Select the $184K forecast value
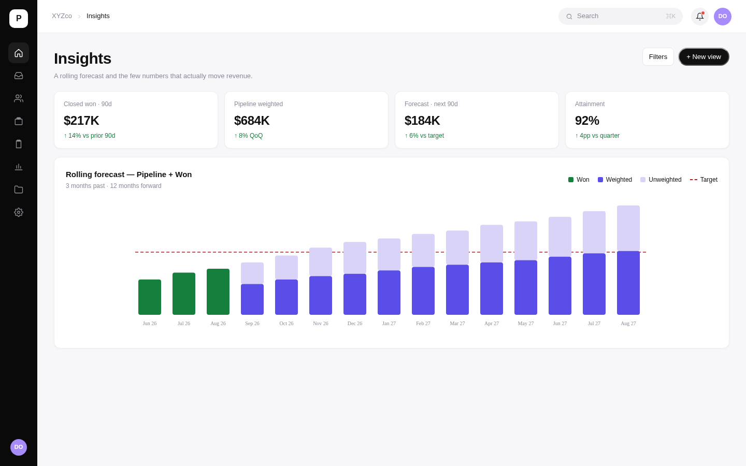746x466 pixels. pyautogui.click(x=422, y=121)
